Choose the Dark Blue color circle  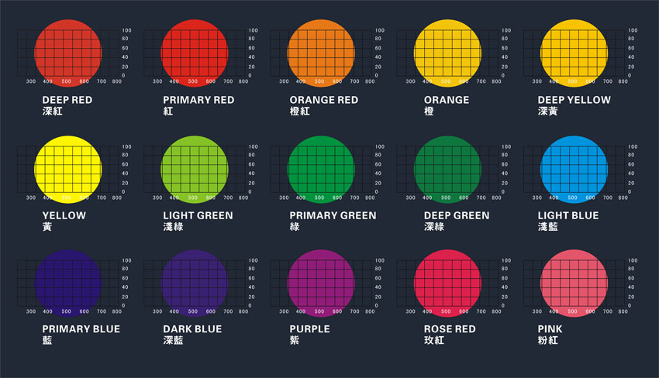195,283
